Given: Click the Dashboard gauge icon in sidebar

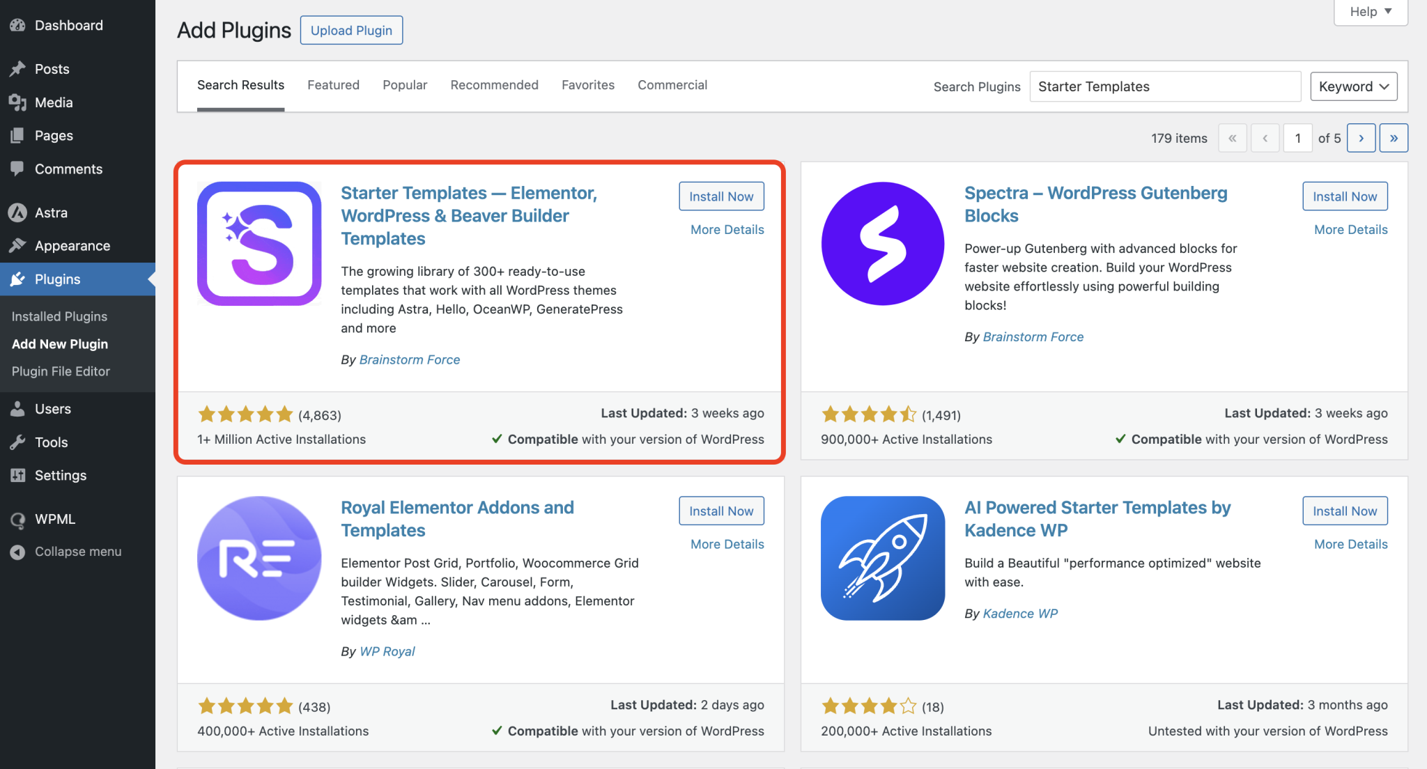Looking at the screenshot, I should coord(18,26).
